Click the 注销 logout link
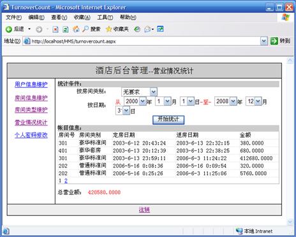The image size is (296, 237). click(x=144, y=210)
